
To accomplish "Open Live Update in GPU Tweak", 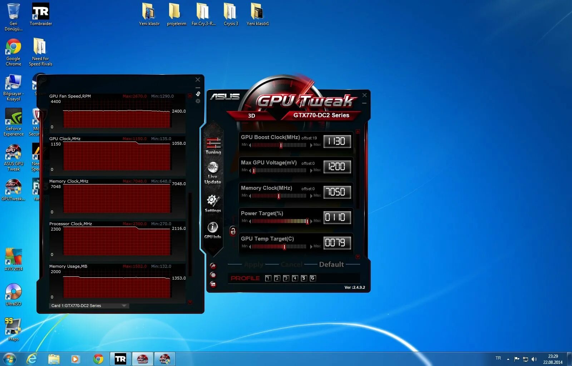I will coord(213,173).
